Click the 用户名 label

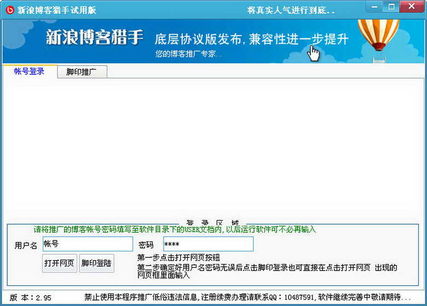26,245
